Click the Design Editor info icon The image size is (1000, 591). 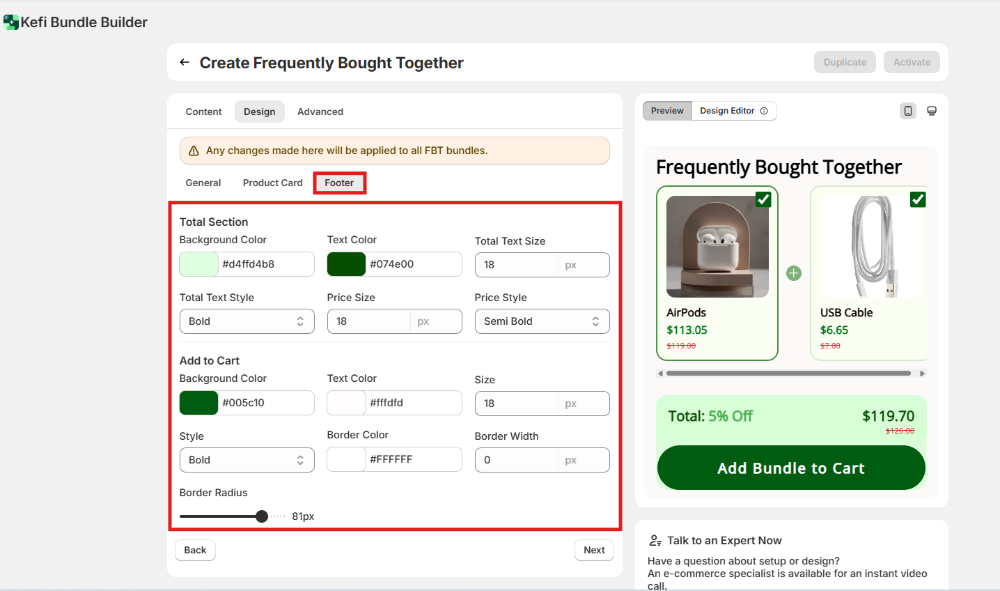pos(764,111)
